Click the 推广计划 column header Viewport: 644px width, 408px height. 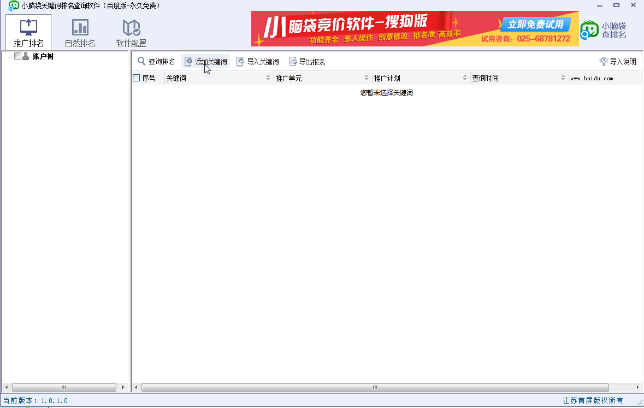(421, 78)
